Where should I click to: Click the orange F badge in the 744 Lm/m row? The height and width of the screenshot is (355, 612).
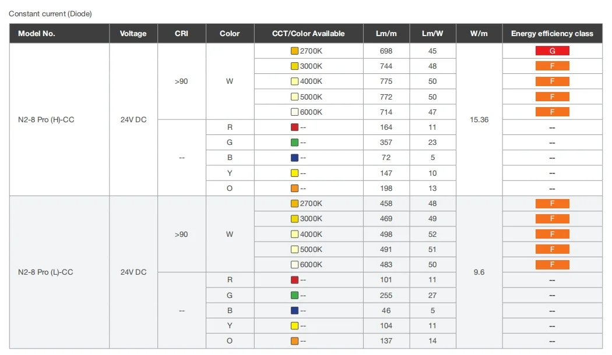552,66
